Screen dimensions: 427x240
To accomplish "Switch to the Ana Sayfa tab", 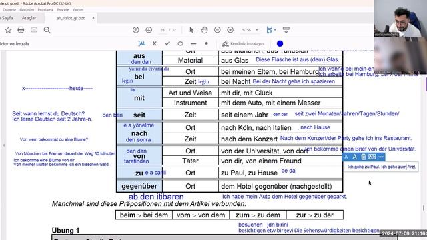I will (x=7, y=18).
